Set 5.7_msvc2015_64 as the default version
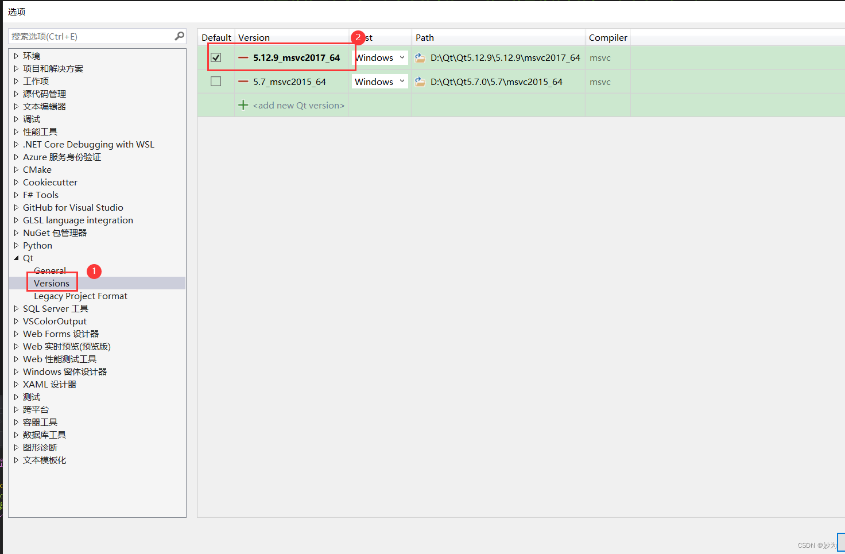This screenshot has height=554, width=845. click(x=216, y=82)
